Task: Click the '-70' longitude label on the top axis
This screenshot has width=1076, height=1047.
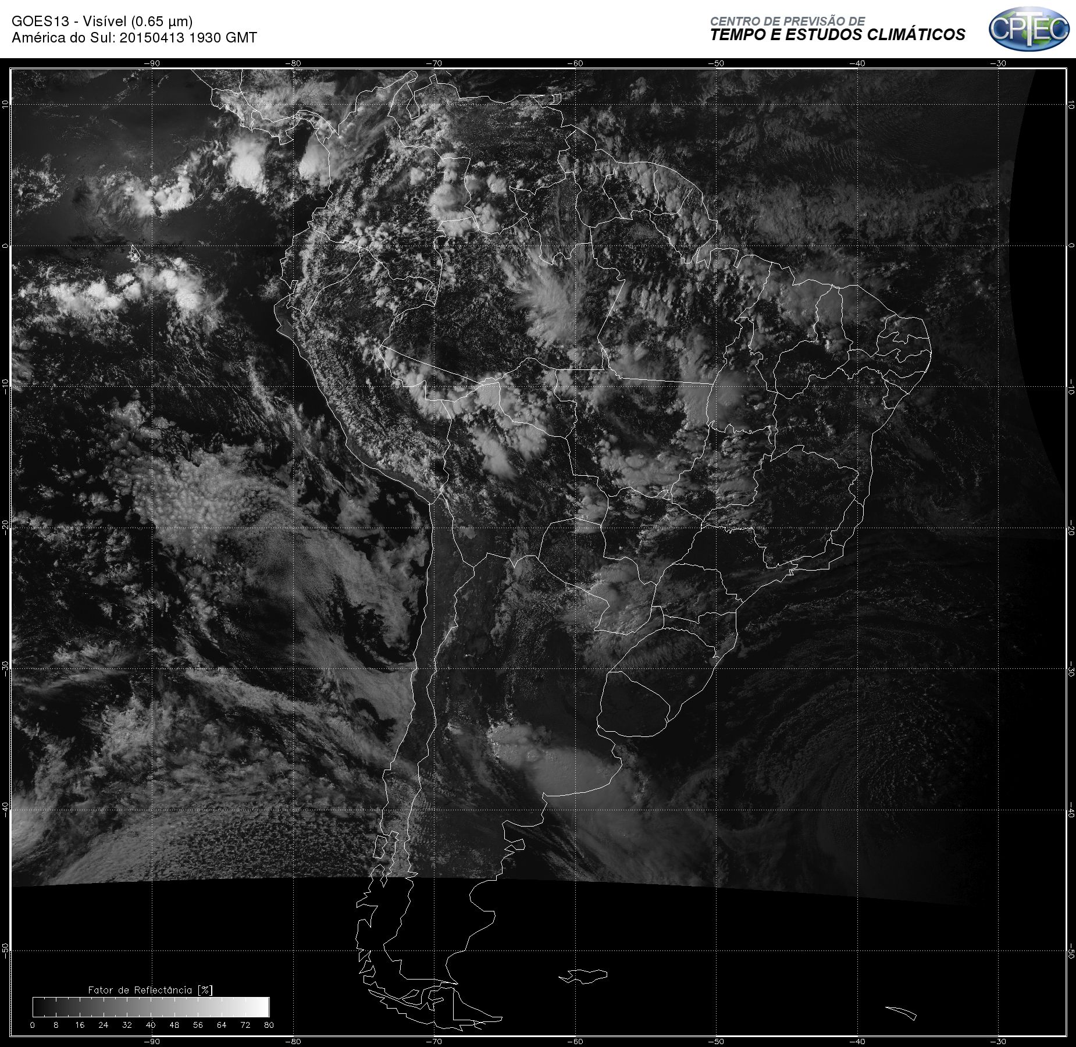Action: [434, 63]
